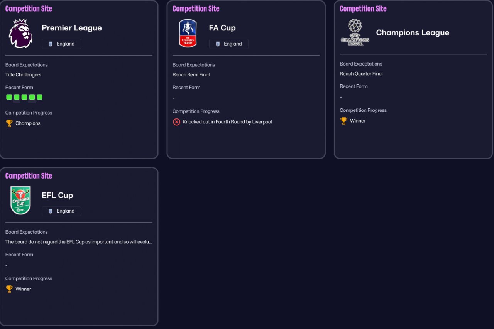Click Board Expectations label in FA Cup card
This screenshot has width=494, height=329.
[x=194, y=65]
